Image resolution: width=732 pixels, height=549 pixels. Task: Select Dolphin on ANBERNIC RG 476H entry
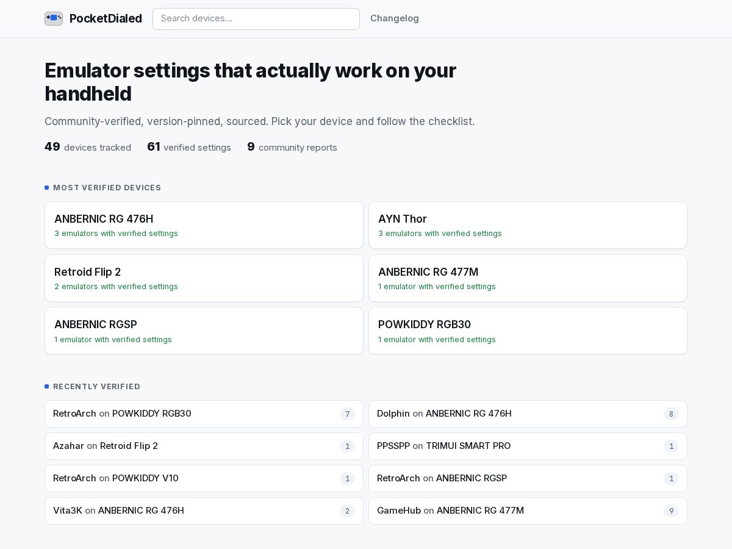(528, 414)
